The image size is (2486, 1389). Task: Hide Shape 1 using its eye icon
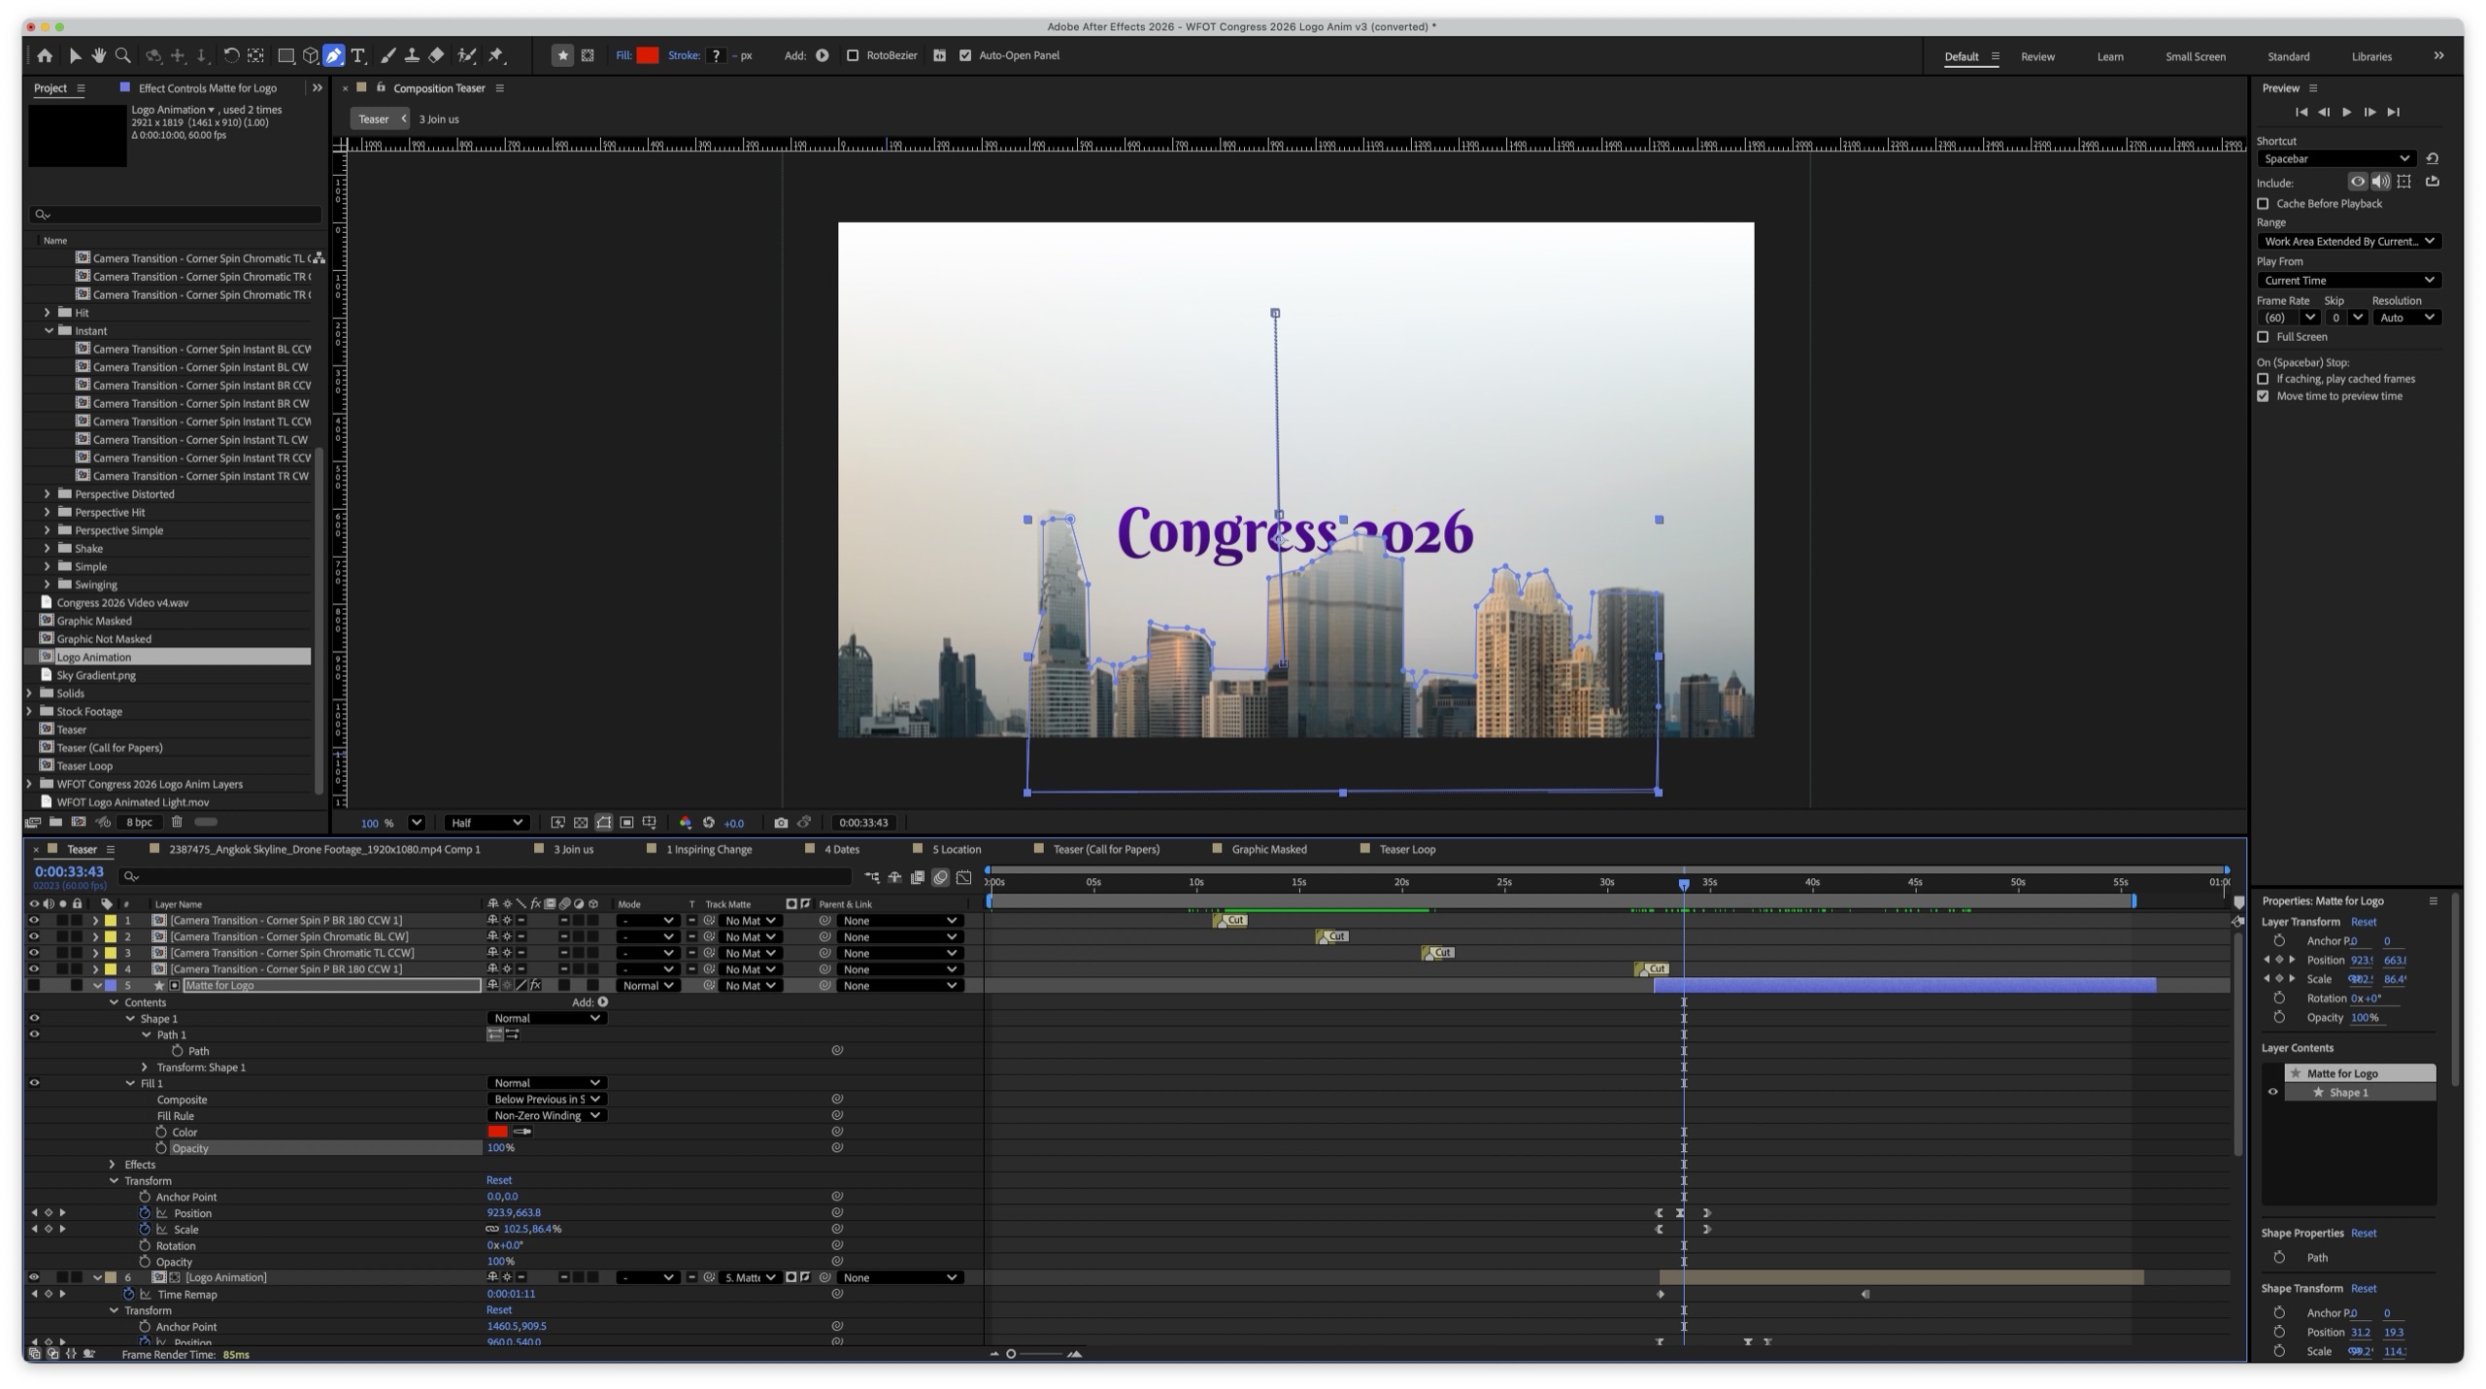[x=34, y=1018]
